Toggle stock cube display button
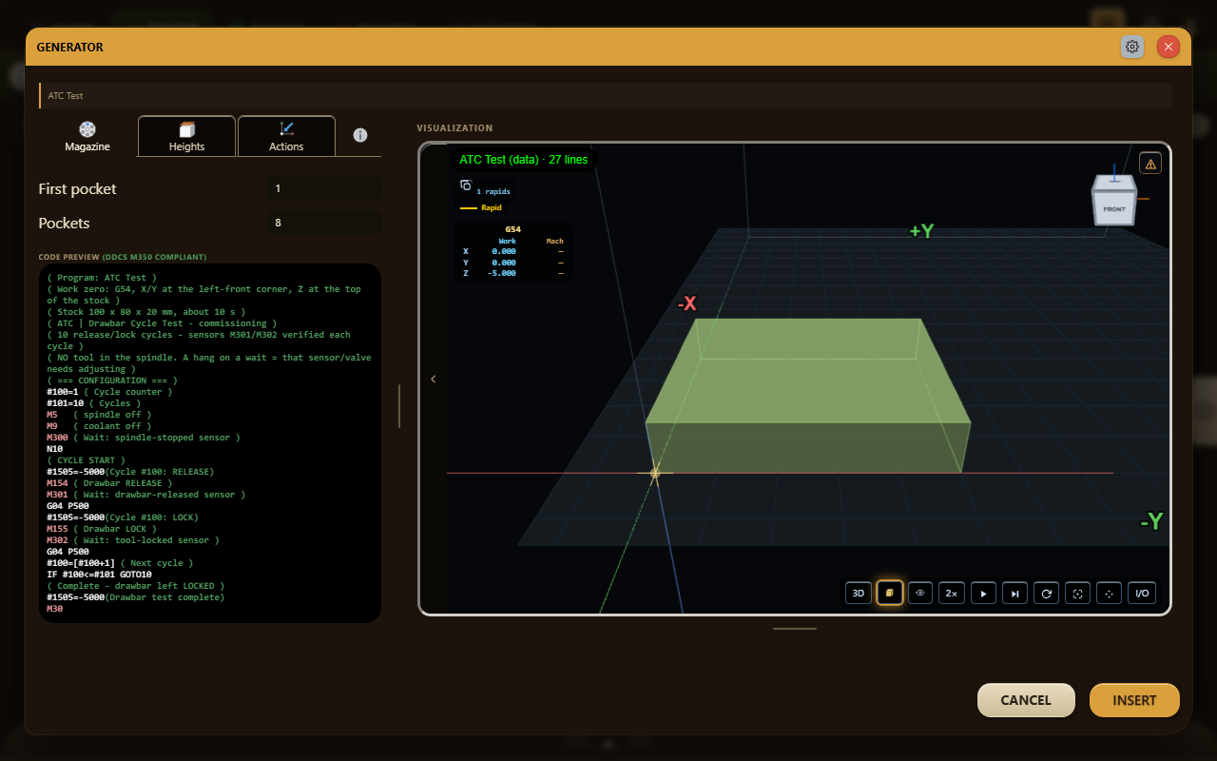 point(890,593)
